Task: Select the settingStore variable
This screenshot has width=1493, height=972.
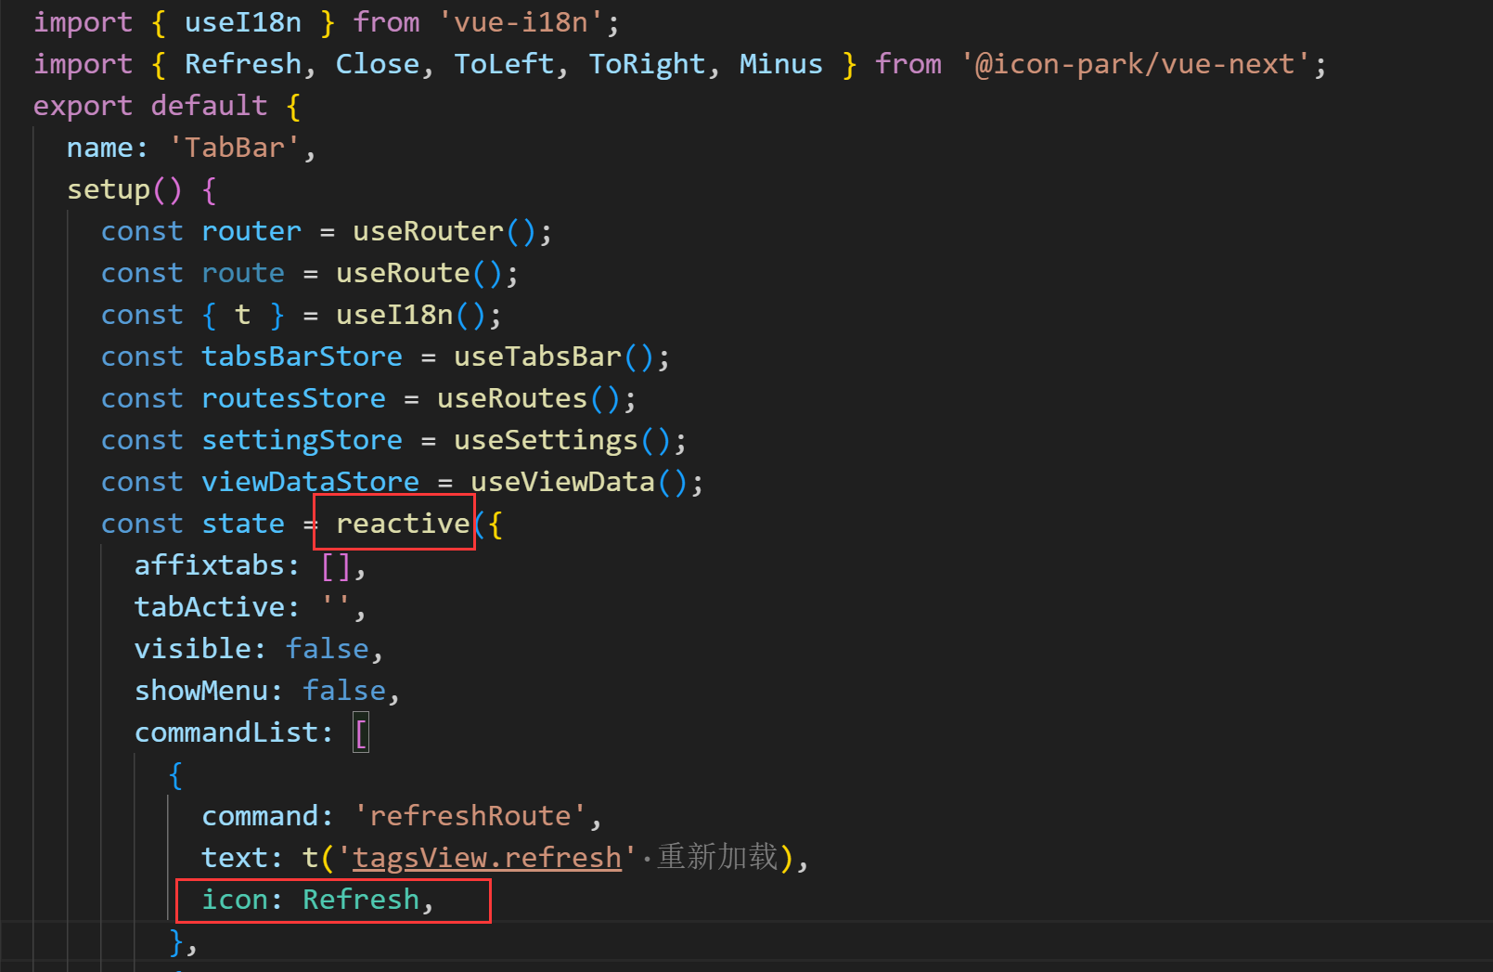Action: (302, 440)
